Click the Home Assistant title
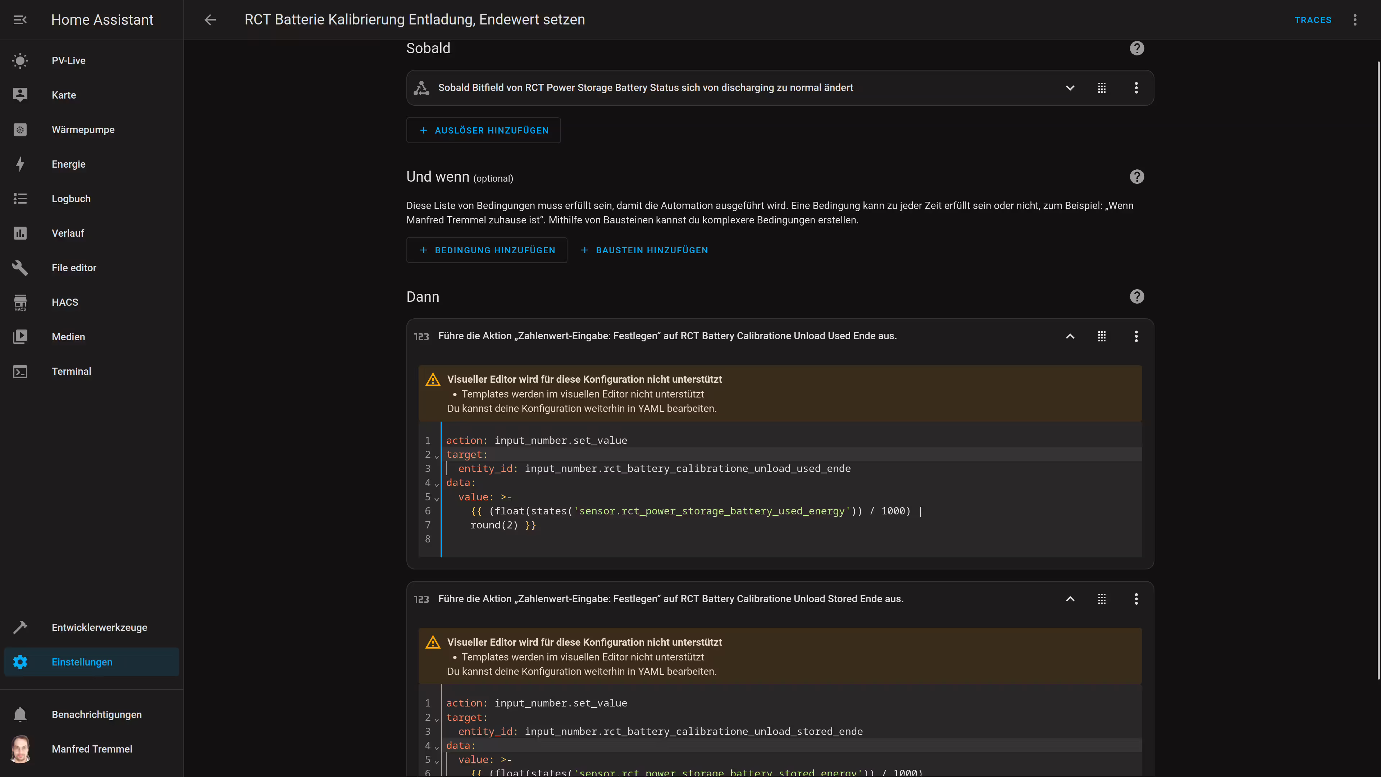The height and width of the screenshot is (777, 1381). 102,20
